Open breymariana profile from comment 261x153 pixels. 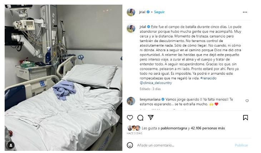point(150,99)
